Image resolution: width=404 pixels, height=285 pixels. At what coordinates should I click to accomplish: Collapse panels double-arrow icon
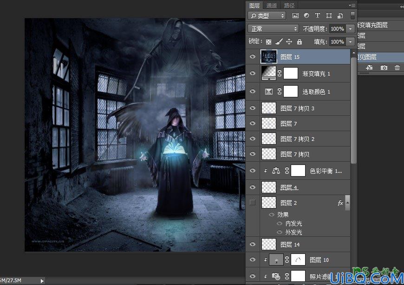401,6
